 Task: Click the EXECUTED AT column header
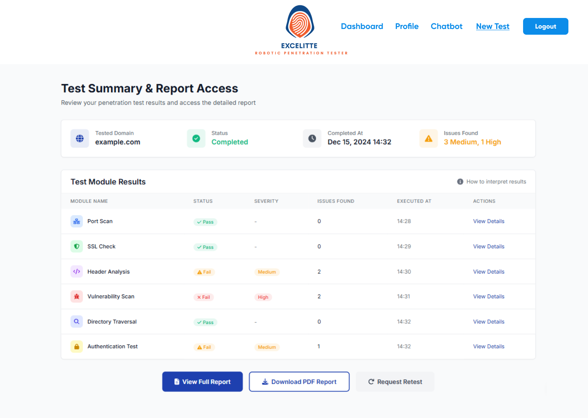(414, 201)
